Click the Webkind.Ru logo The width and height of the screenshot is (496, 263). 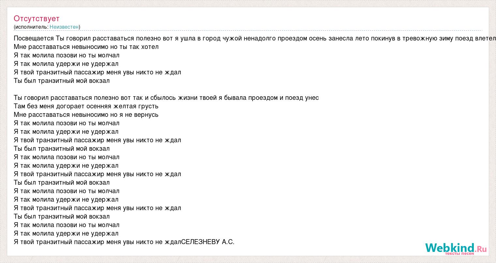456,249
